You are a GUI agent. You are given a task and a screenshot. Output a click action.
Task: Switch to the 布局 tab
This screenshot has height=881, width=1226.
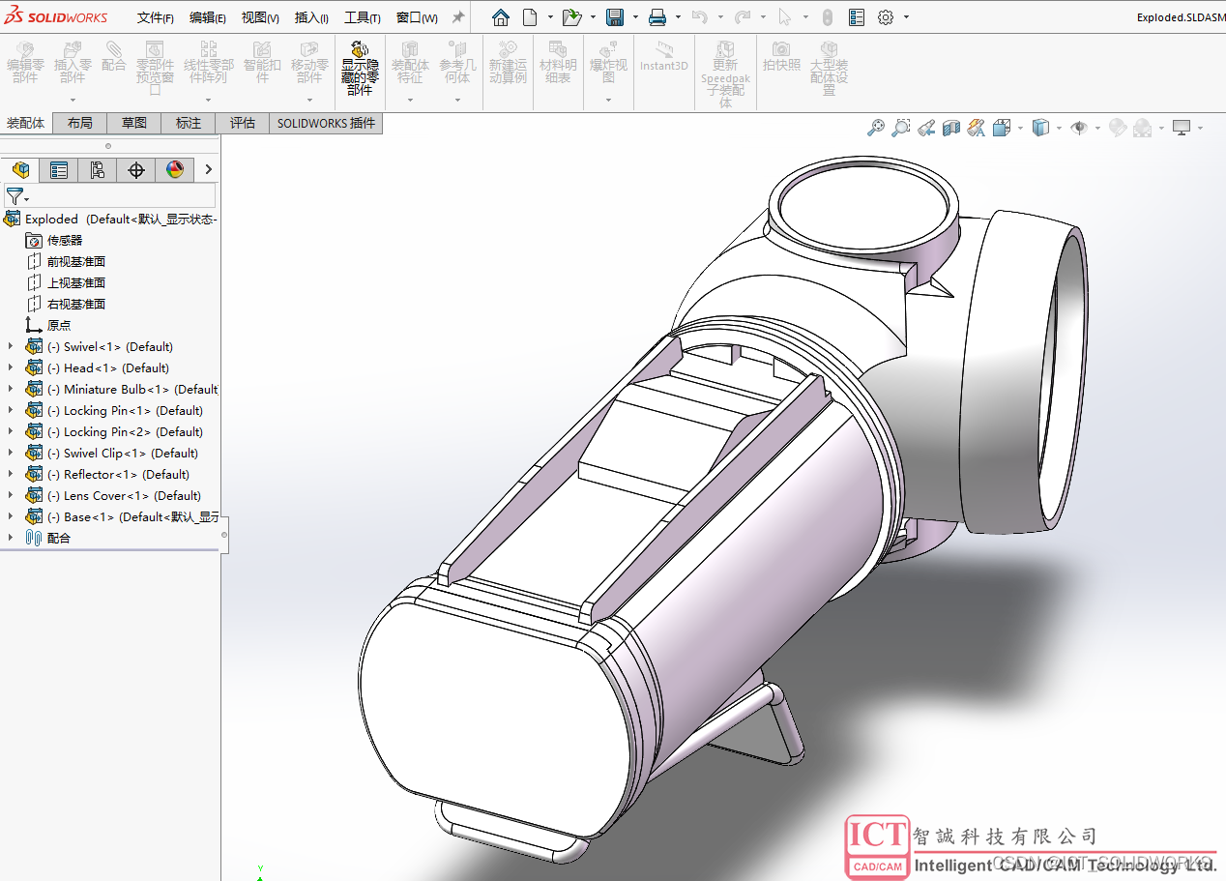[80, 123]
